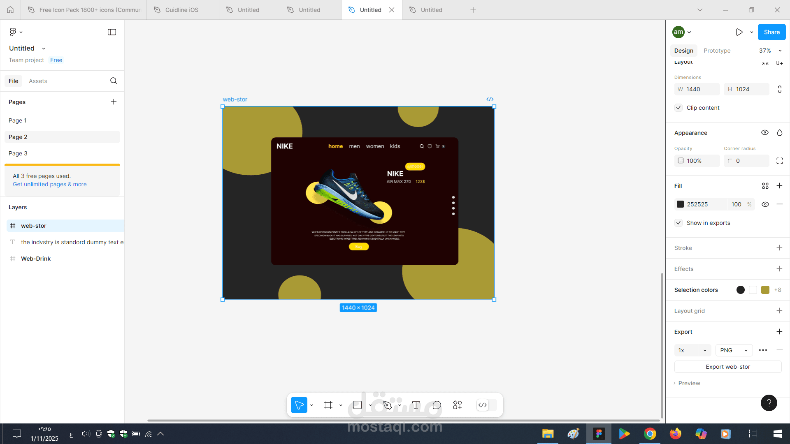Open the Actions components tool
Image resolution: width=790 pixels, height=444 pixels.
[457, 405]
